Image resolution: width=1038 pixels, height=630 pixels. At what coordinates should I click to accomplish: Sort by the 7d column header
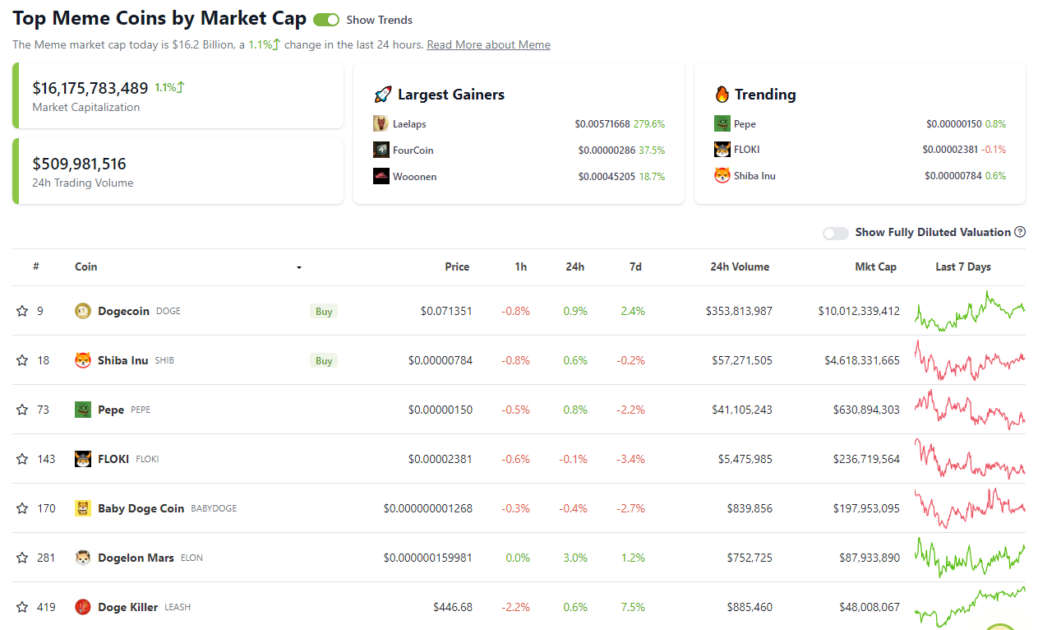coord(634,266)
